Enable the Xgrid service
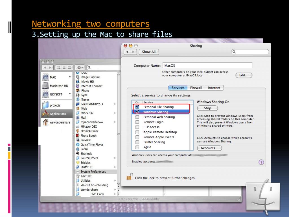The height and width of the screenshot is (217, 289). pos(137,147)
